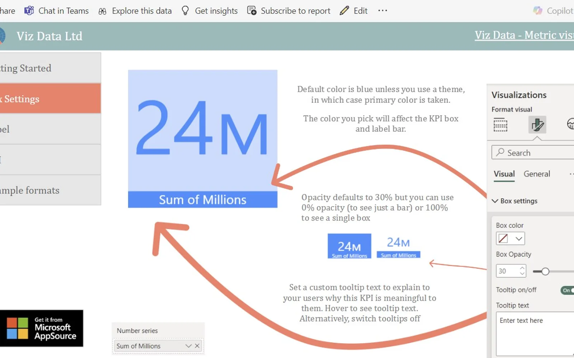574x358 pixels.
Task: Switch to the Visual tab
Action: (x=504, y=174)
